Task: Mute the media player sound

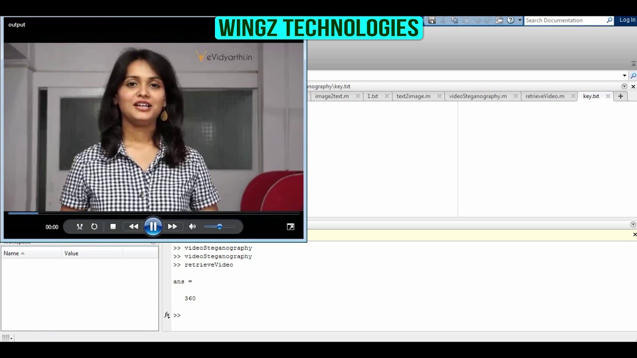Action: (193, 227)
